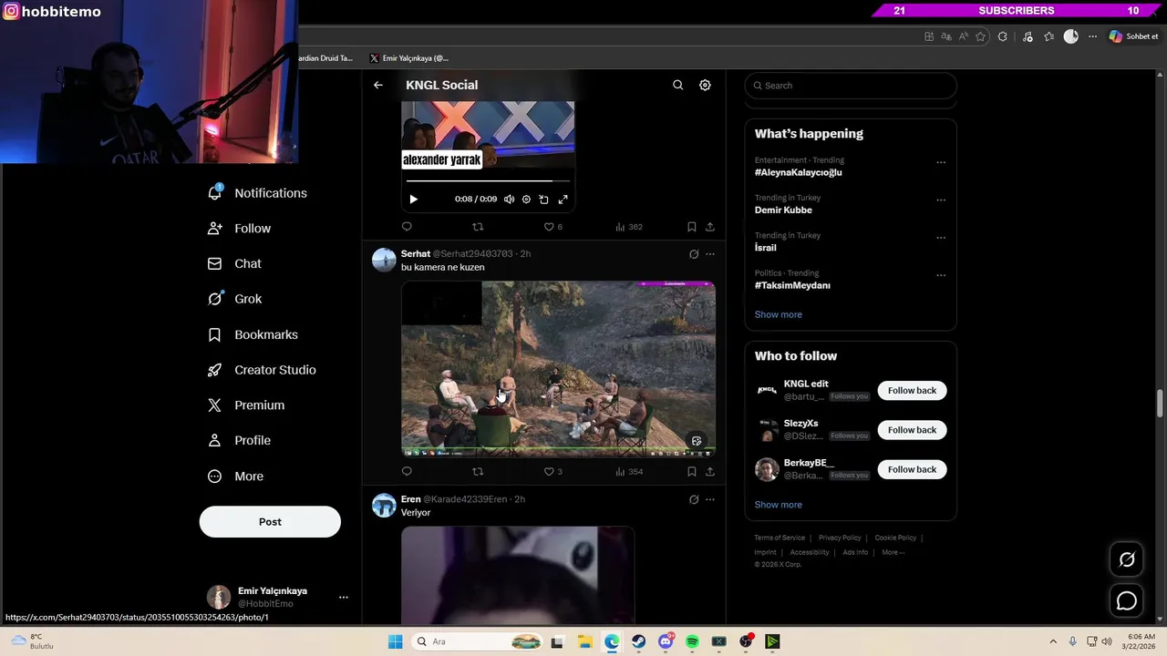Bookmark the alexander yarrak video post

coord(692,227)
